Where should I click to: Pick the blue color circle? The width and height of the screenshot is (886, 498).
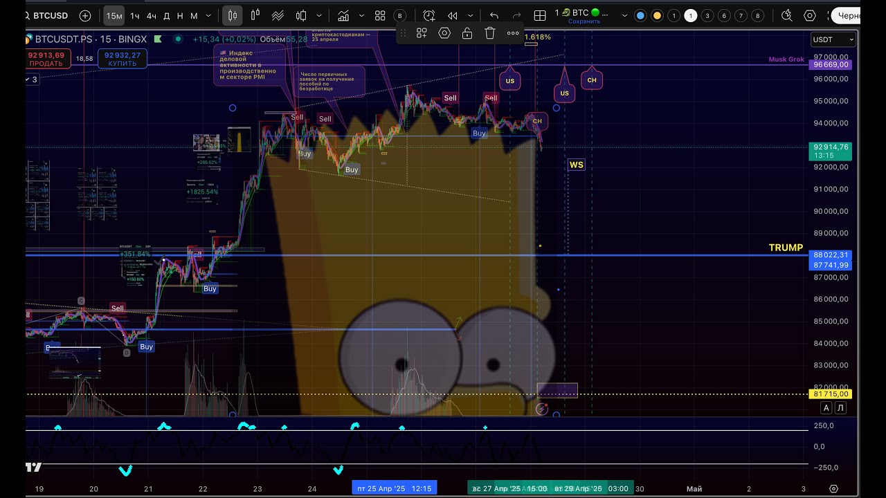[640, 15]
